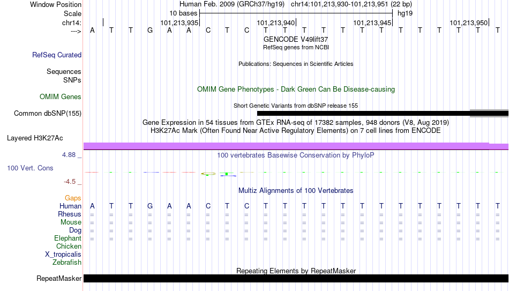Click the G base in the Human alignment row

[x=150, y=206]
